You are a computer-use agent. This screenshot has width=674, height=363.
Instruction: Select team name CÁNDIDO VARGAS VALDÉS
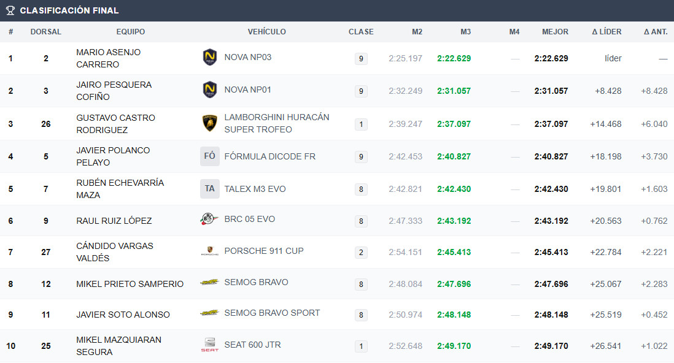click(x=115, y=252)
